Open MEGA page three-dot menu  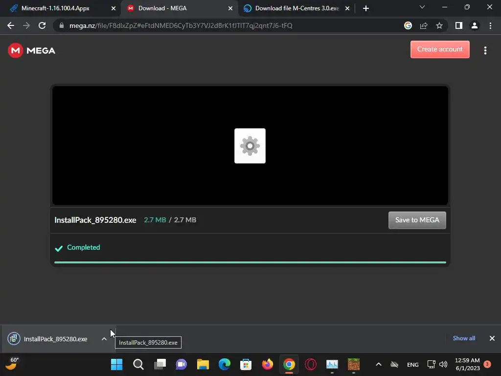point(485,50)
